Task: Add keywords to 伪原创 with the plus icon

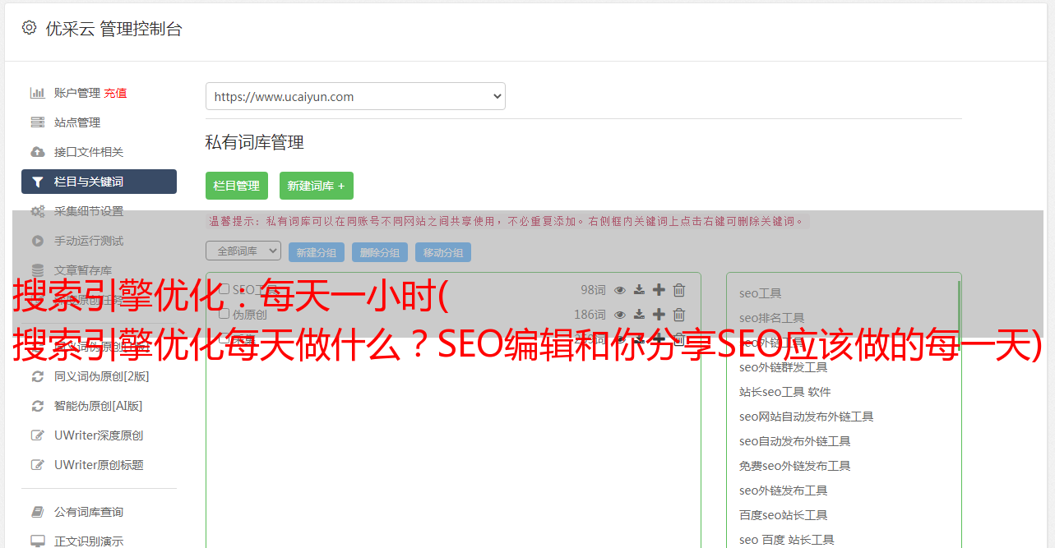Action: click(x=659, y=315)
